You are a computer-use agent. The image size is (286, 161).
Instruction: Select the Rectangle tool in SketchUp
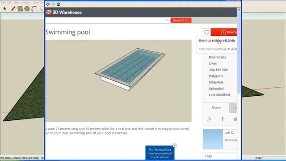(x=20, y=8)
